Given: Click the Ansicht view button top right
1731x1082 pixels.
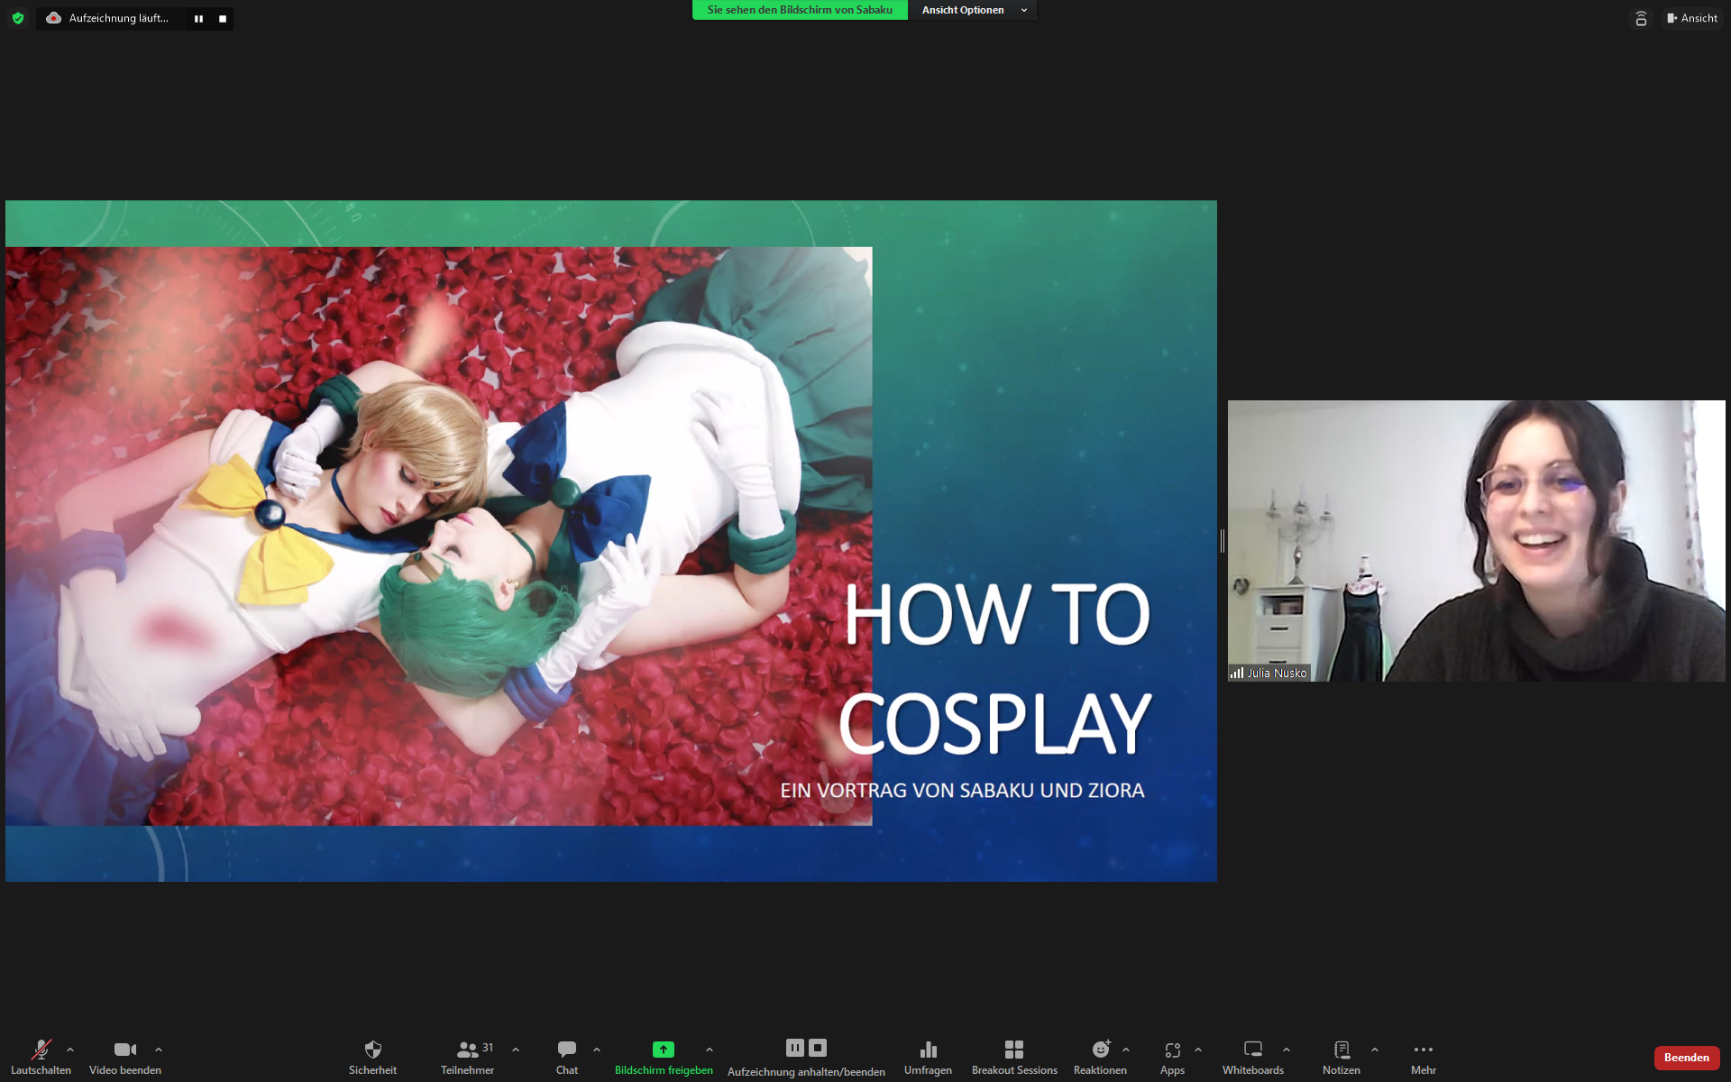Looking at the screenshot, I should point(1692,18).
